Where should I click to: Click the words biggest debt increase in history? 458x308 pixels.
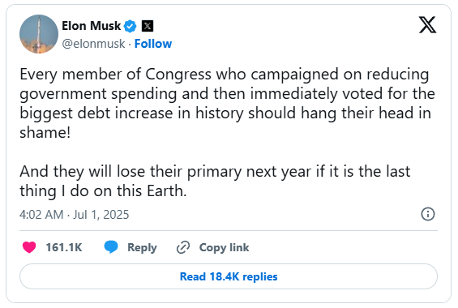[x=131, y=113]
